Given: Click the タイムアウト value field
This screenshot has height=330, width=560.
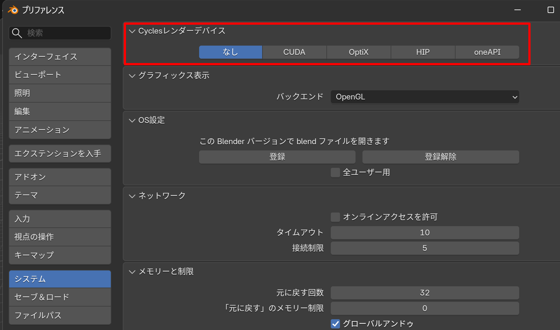Looking at the screenshot, I should (x=425, y=233).
